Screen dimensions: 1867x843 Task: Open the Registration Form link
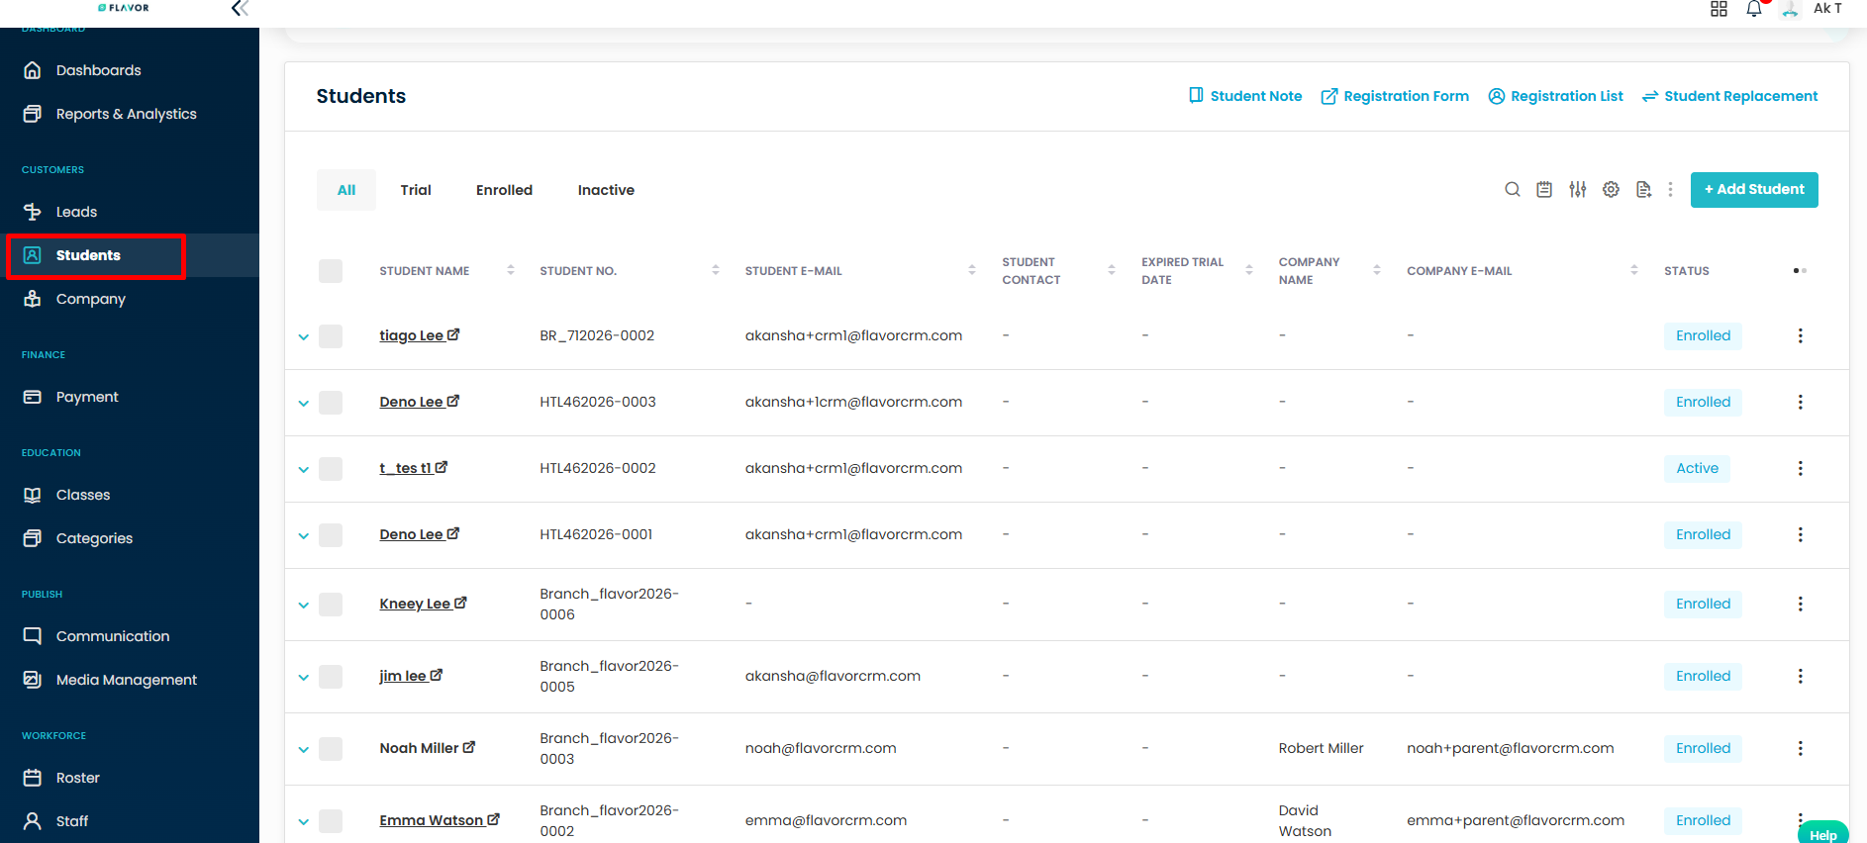[1395, 96]
